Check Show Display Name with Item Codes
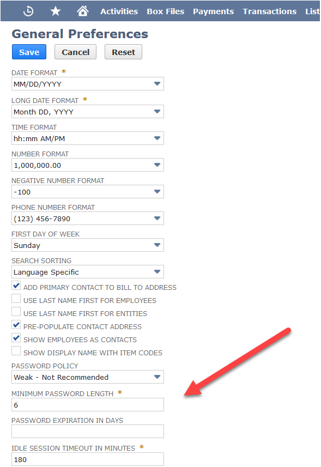The height and width of the screenshot is (467, 321). coord(16,351)
